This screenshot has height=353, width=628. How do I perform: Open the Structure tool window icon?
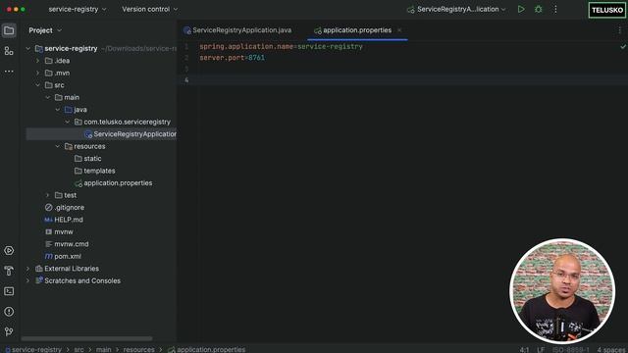9,51
